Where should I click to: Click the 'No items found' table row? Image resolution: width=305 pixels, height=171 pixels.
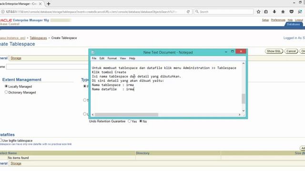click(152, 158)
